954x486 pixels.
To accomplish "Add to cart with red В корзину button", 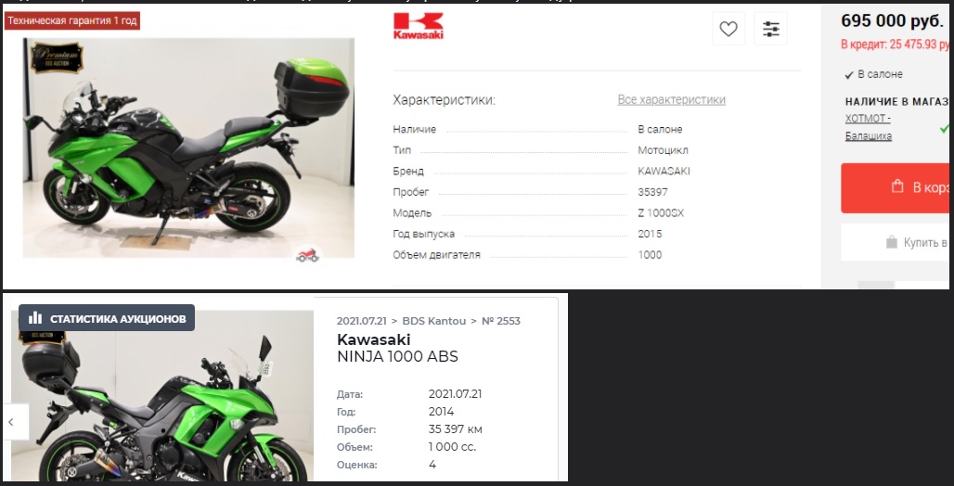I will pyautogui.click(x=896, y=188).
